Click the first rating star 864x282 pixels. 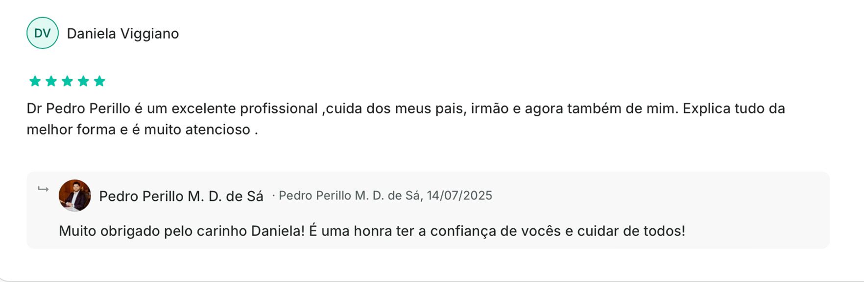pos(35,81)
